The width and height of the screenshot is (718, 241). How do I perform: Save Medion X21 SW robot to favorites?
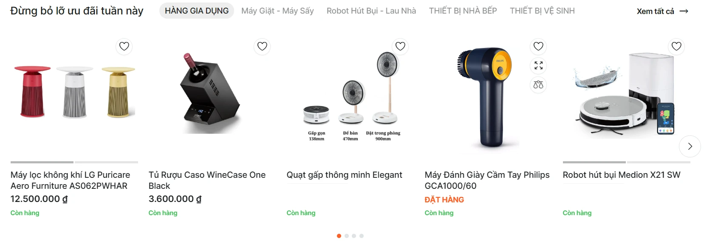676,46
